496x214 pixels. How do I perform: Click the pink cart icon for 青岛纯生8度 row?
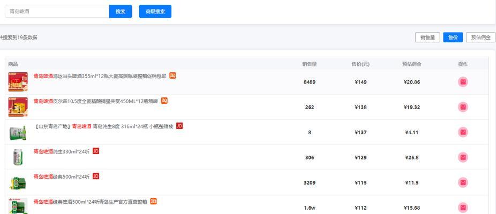point(463,132)
